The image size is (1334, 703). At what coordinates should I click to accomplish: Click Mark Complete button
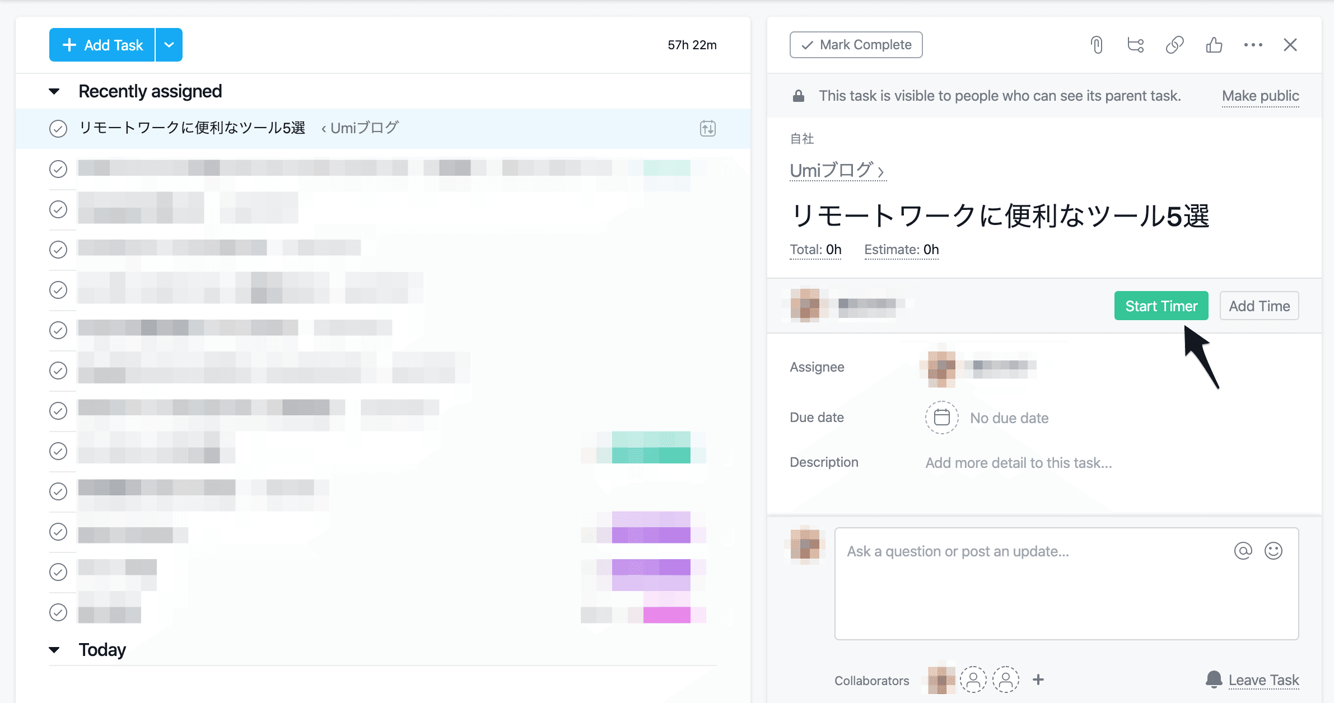(856, 45)
